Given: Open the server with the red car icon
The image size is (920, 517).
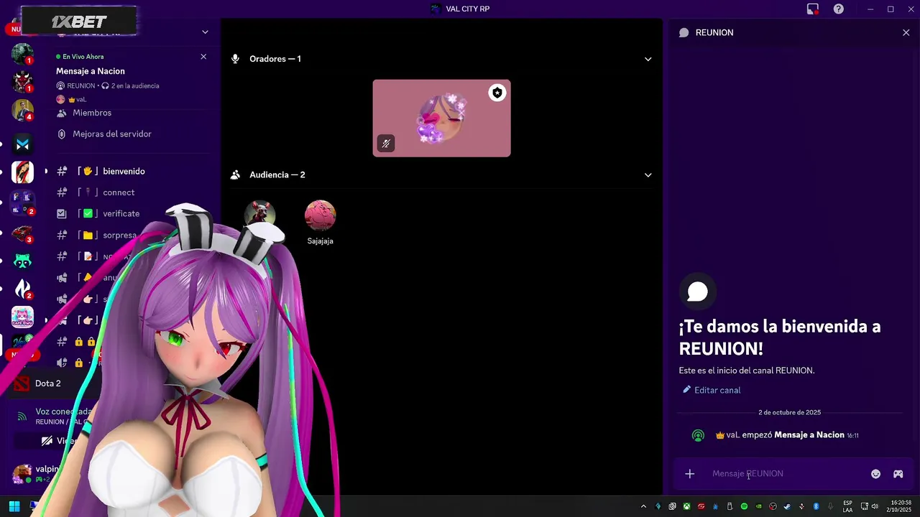Looking at the screenshot, I should pyautogui.click(x=22, y=233).
